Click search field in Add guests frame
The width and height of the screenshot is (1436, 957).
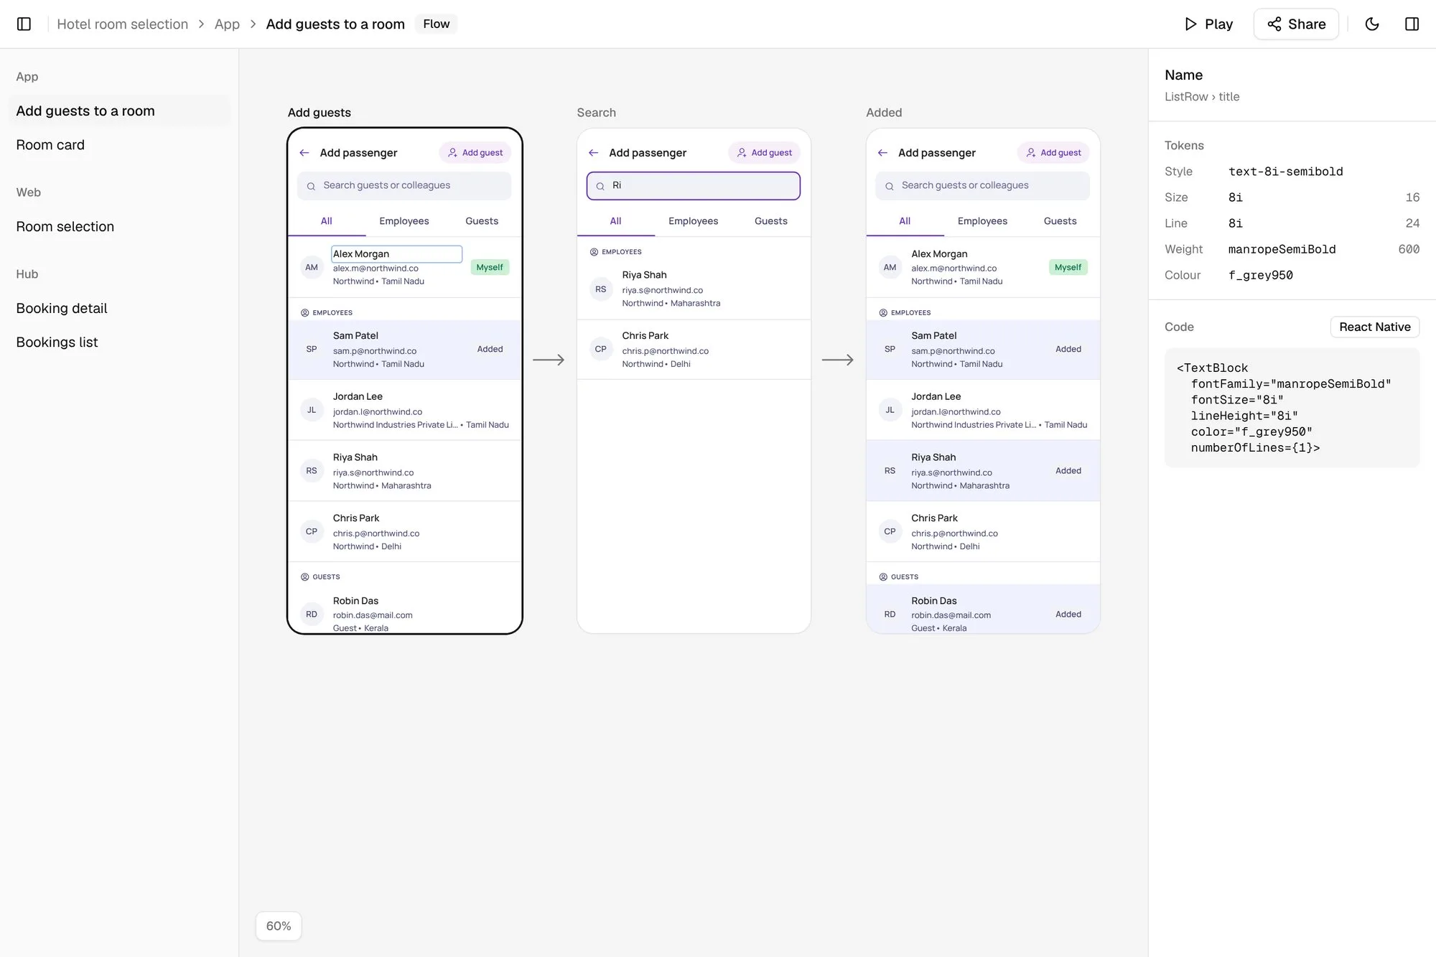coord(404,185)
